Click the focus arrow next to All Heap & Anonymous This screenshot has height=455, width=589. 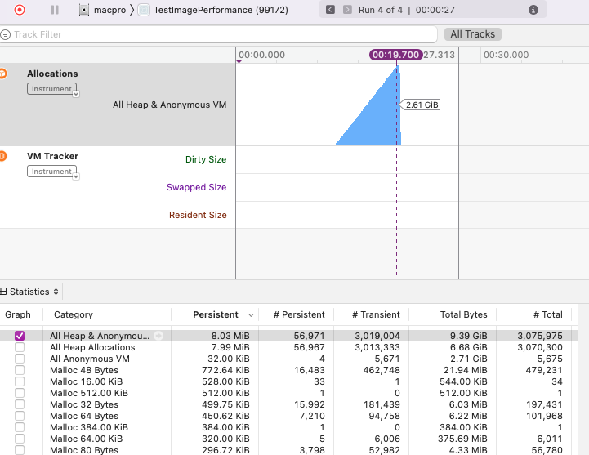tap(158, 336)
